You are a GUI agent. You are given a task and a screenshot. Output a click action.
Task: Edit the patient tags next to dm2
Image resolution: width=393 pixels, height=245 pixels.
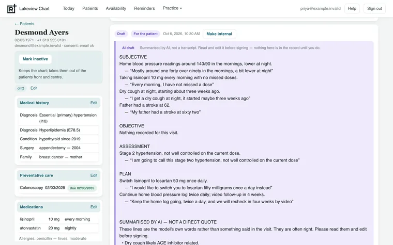(34, 88)
